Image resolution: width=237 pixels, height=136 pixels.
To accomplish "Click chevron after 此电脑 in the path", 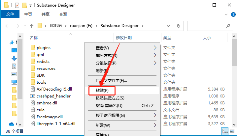I will click(x=66, y=26).
